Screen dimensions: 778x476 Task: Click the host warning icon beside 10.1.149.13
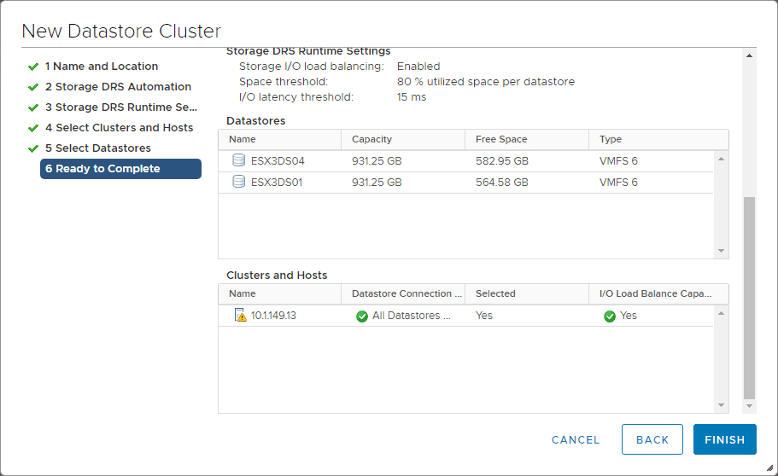240,316
